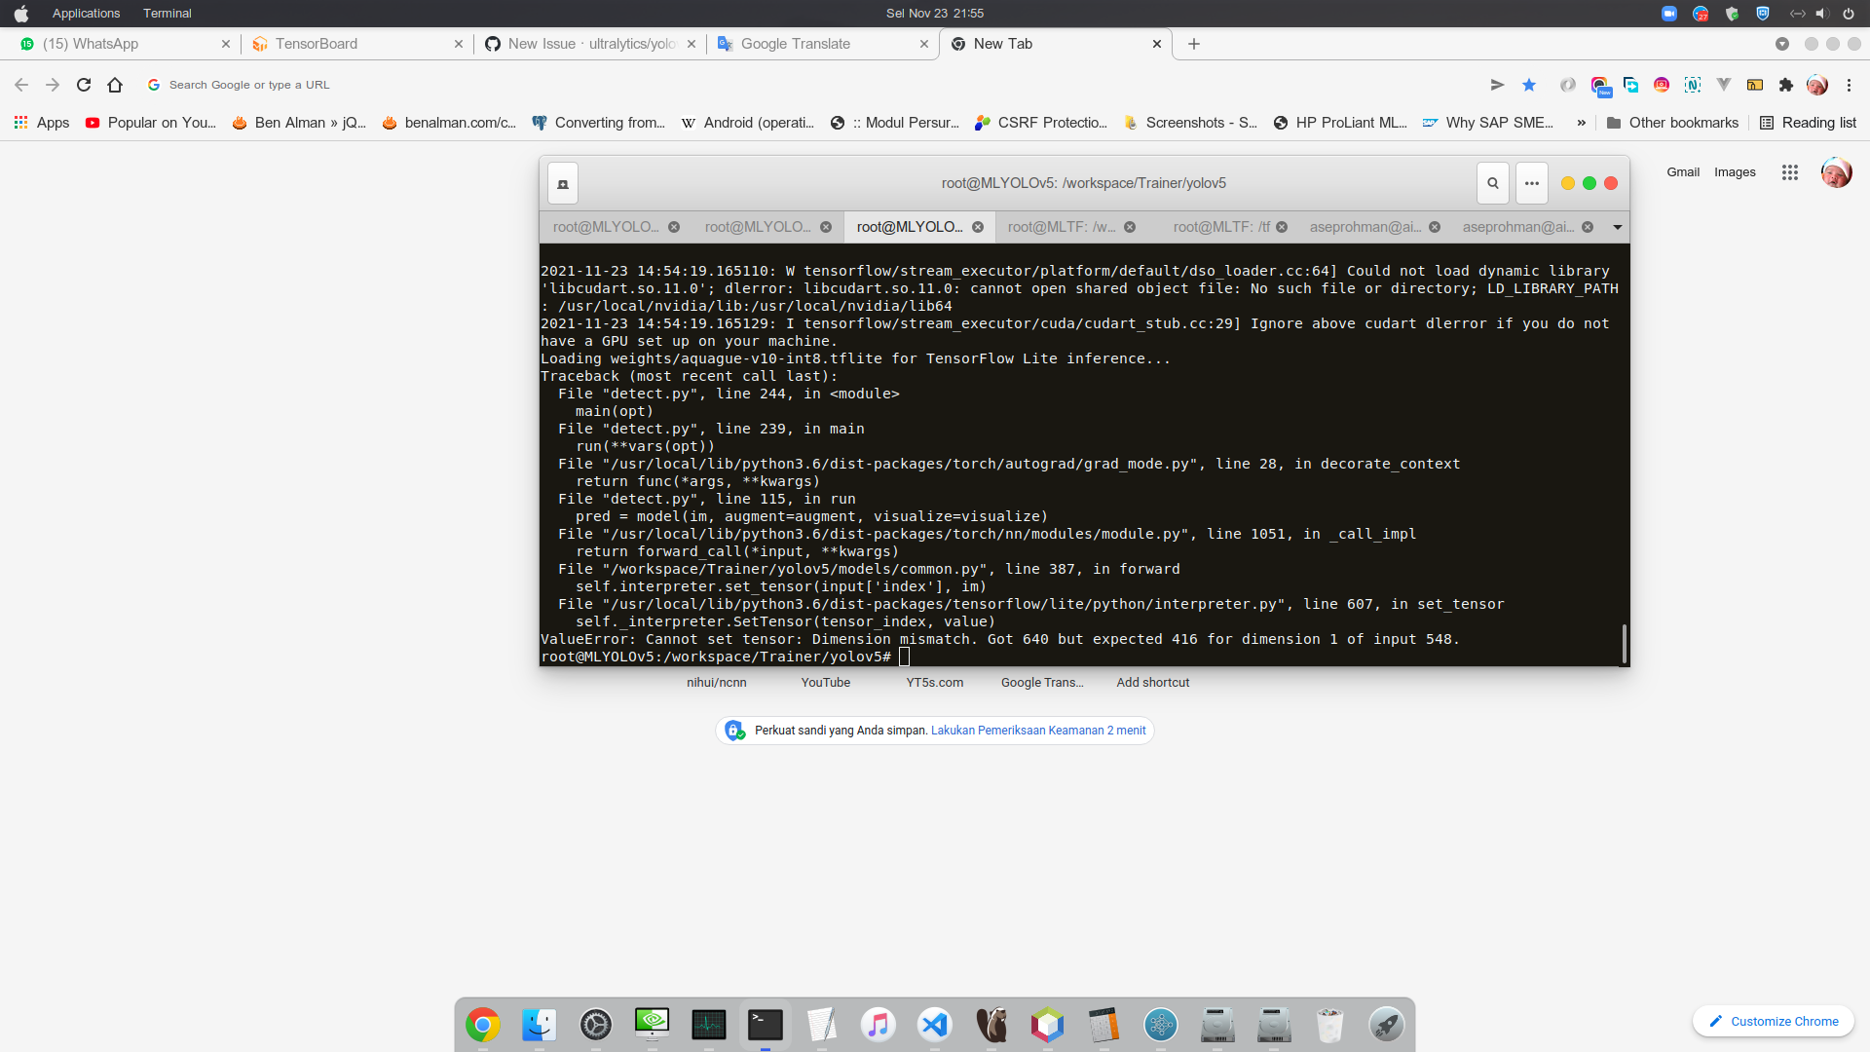Open the Google apps grid icon
The height and width of the screenshot is (1052, 1870).
click(x=1789, y=172)
